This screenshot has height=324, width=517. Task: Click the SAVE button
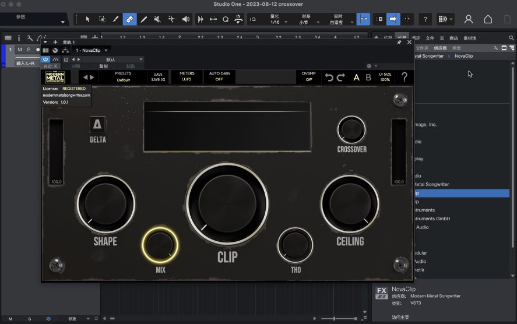coord(158,75)
